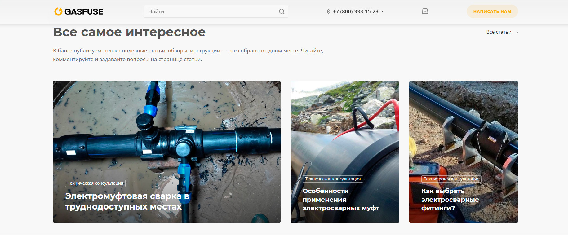Click phone number +7 (800) 333-15-23
The width and height of the screenshot is (568, 247).
(x=356, y=11)
